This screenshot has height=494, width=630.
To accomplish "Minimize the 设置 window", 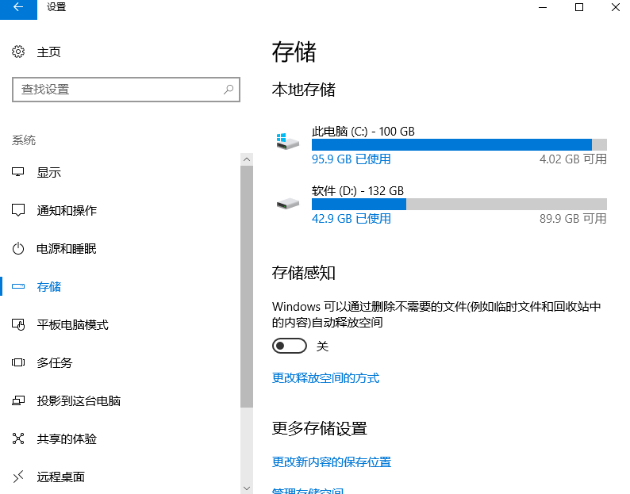I will [x=543, y=8].
